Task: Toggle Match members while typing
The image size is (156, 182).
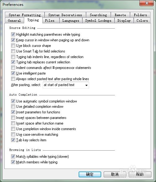Action: 13,162
